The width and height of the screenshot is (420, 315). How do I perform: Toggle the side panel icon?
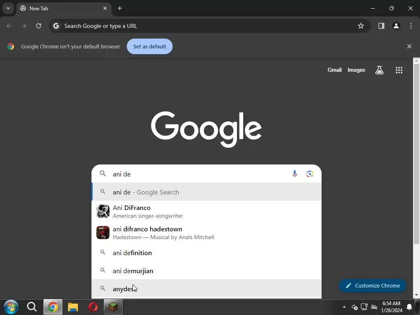pyautogui.click(x=381, y=26)
